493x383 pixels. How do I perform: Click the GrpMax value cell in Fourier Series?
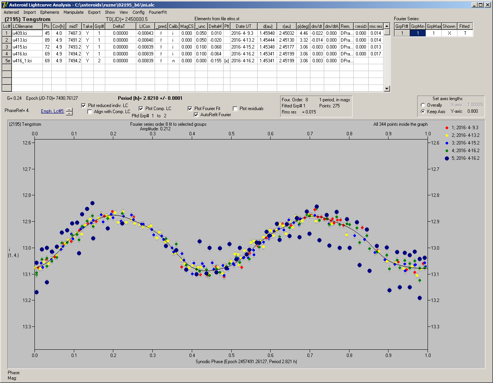(x=434, y=33)
